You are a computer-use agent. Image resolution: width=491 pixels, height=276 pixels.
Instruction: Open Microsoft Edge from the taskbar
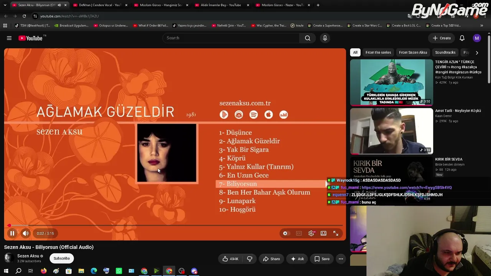click(x=94, y=271)
